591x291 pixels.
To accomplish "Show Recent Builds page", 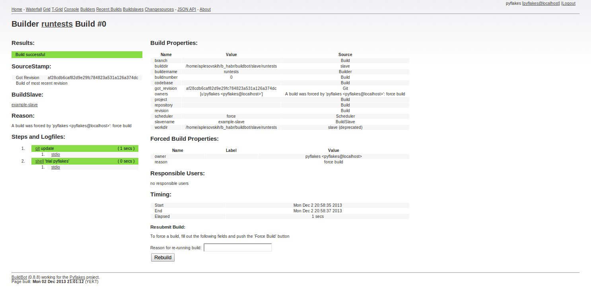I will tap(109, 9).
